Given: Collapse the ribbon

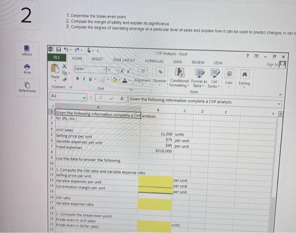Looking at the screenshot, I should point(280,94).
